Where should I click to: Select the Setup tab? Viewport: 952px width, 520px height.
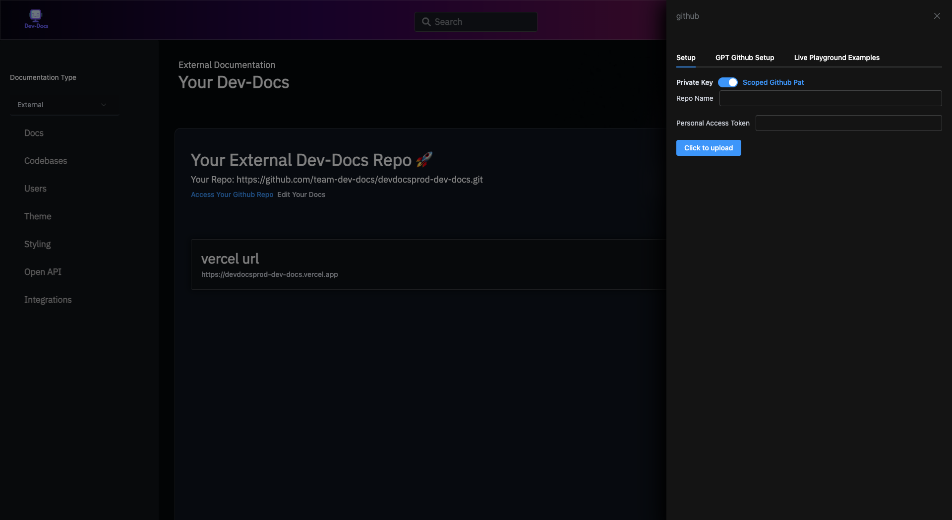click(x=685, y=58)
